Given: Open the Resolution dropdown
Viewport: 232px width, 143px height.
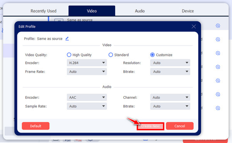Looking at the screenshot, I should (x=170, y=63).
